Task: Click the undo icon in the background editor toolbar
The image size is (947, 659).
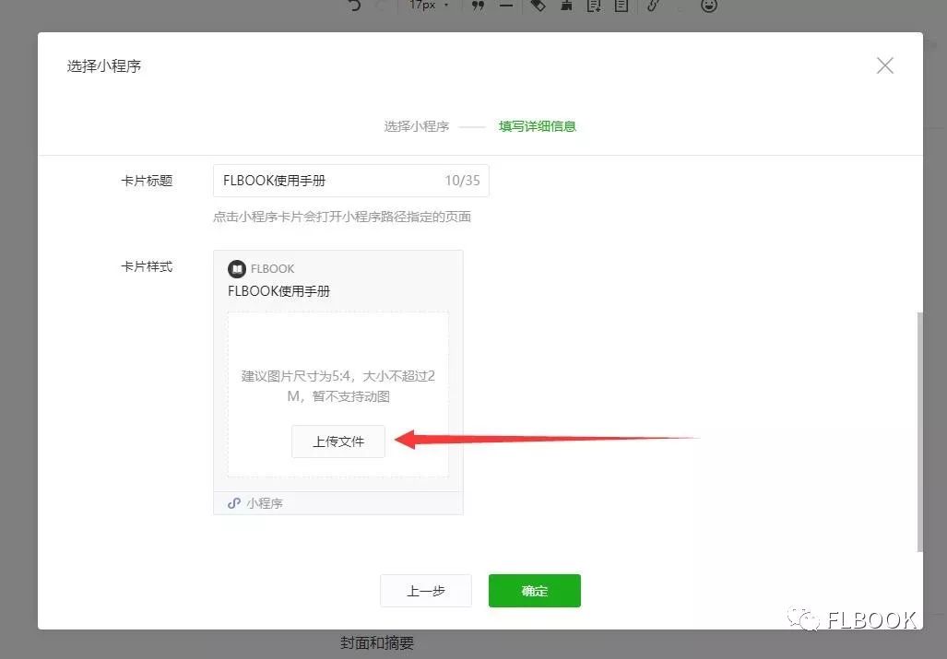Action: pyautogui.click(x=354, y=6)
